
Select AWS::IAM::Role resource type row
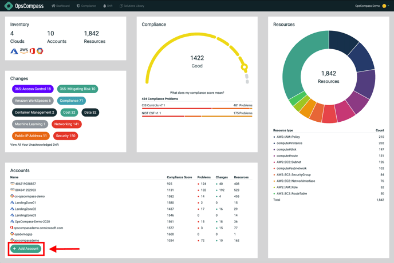329,187
